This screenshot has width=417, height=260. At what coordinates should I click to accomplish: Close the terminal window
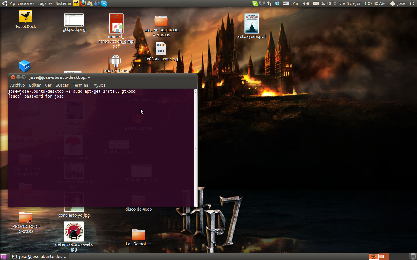tap(13, 77)
